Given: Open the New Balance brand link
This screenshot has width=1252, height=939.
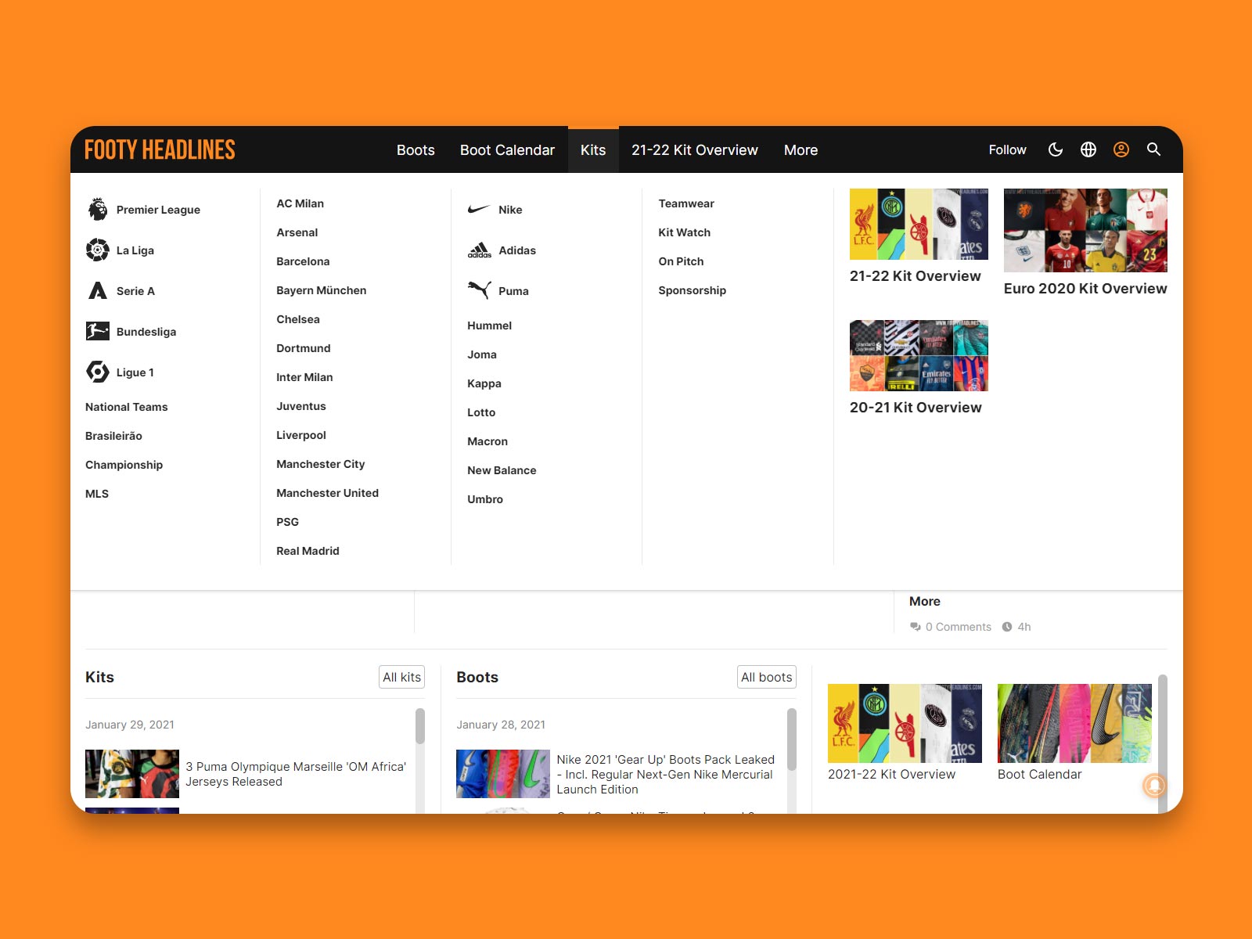Looking at the screenshot, I should tap(502, 470).
